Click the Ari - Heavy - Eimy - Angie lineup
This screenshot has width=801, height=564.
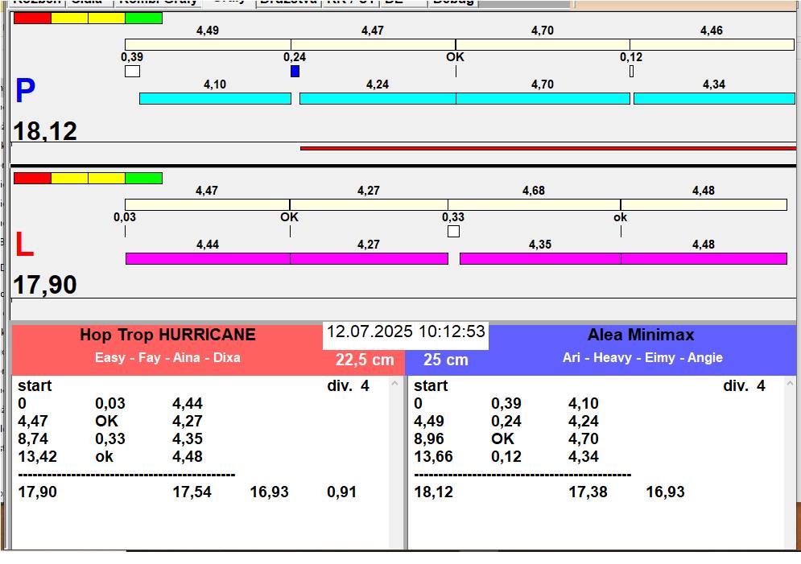[642, 357]
